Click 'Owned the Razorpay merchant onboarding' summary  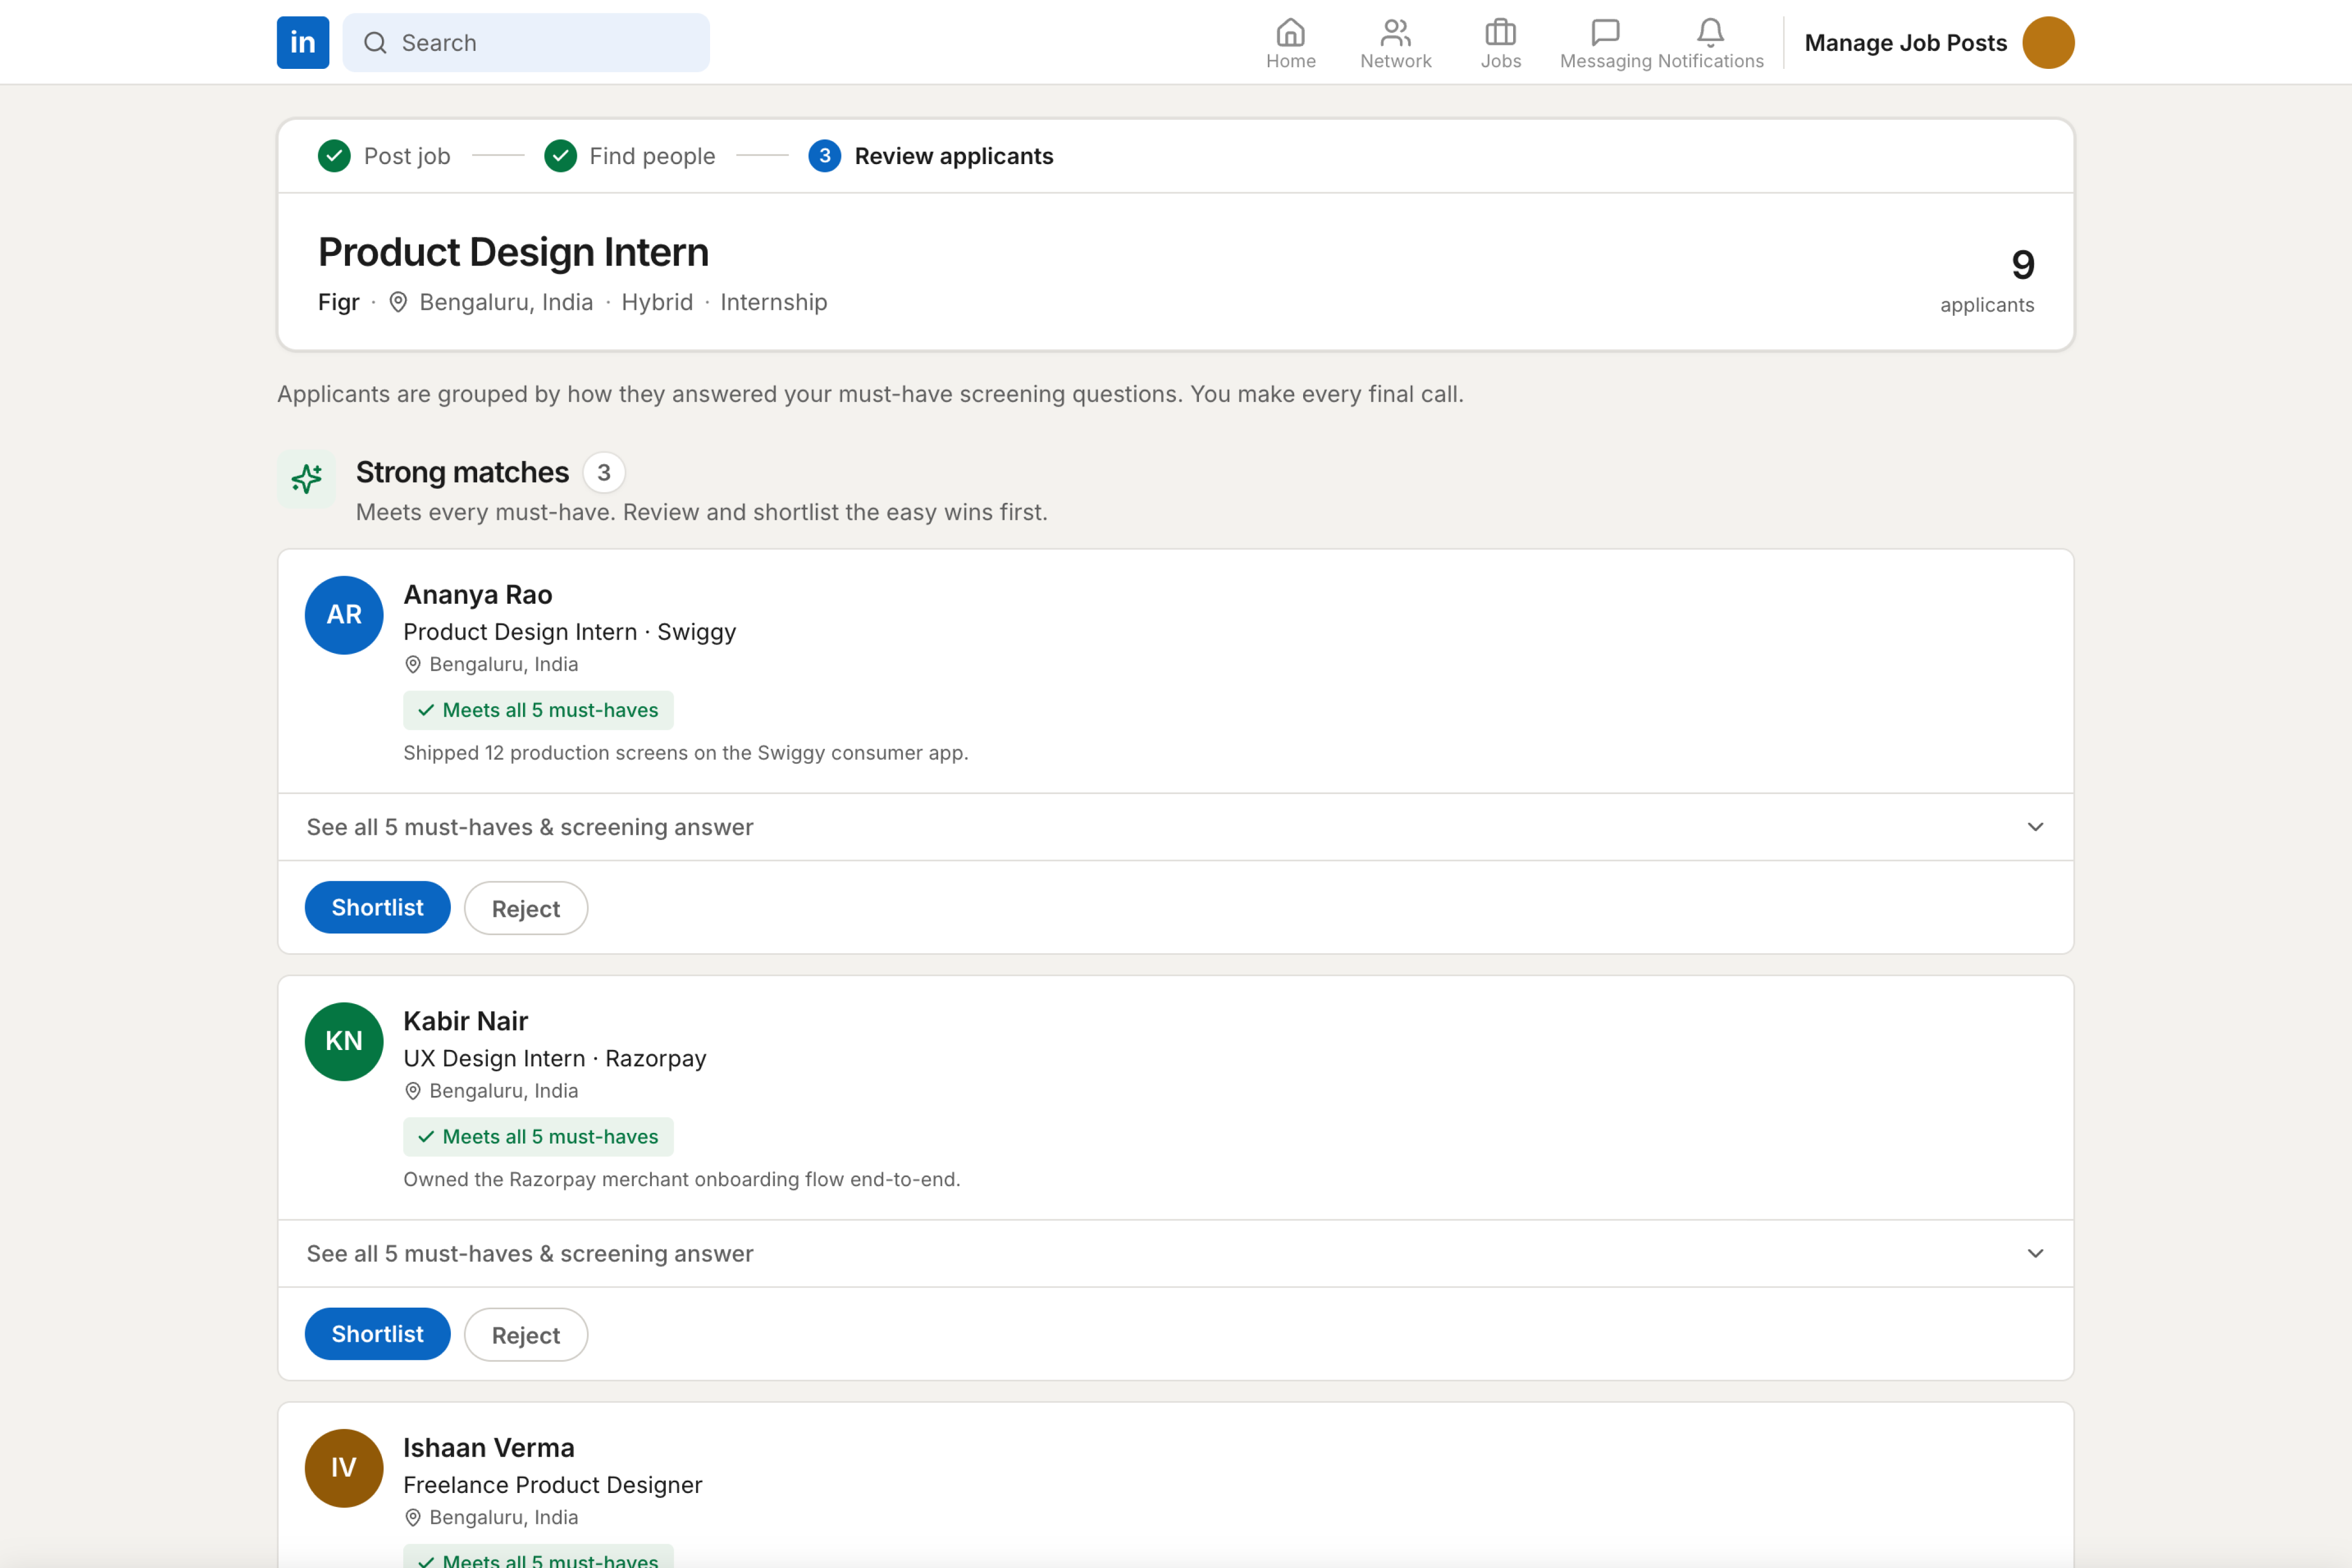tap(682, 1180)
